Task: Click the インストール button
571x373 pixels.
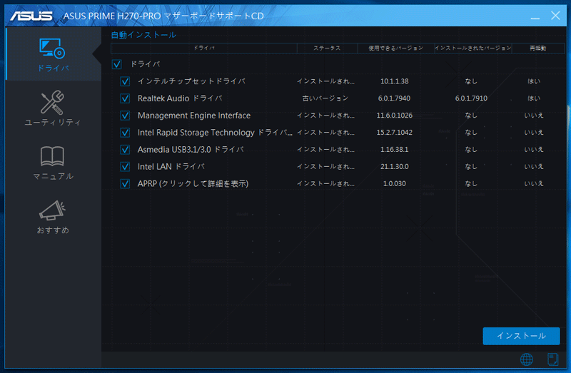Action: [x=521, y=336]
